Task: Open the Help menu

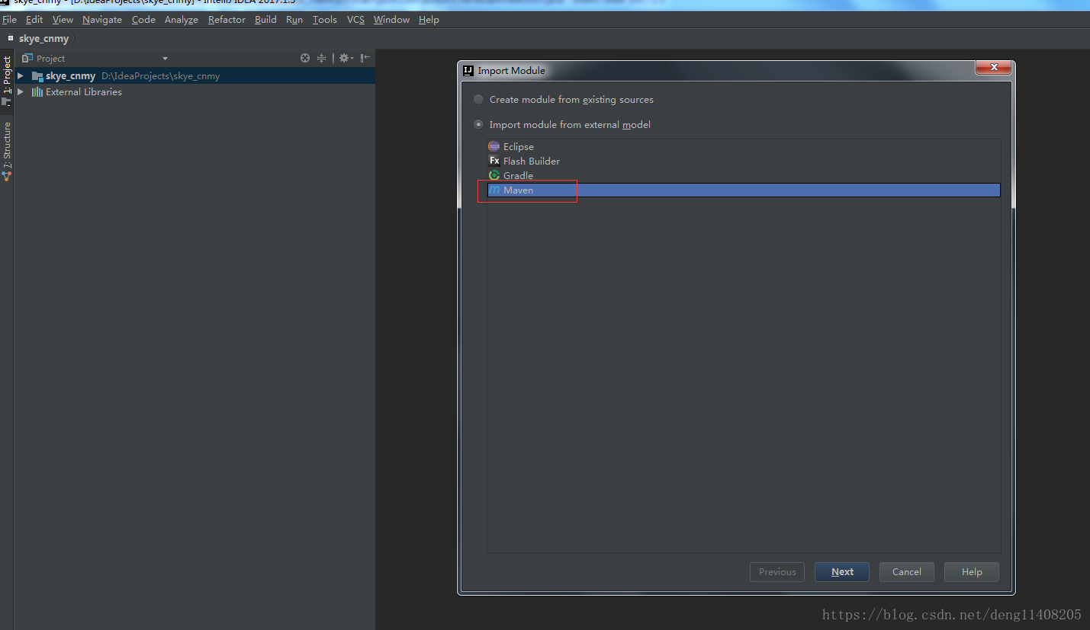Action: [x=429, y=20]
